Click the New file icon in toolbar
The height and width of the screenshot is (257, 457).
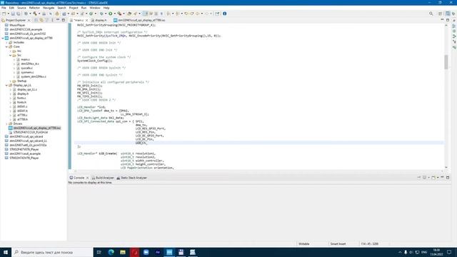tap(4, 14)
